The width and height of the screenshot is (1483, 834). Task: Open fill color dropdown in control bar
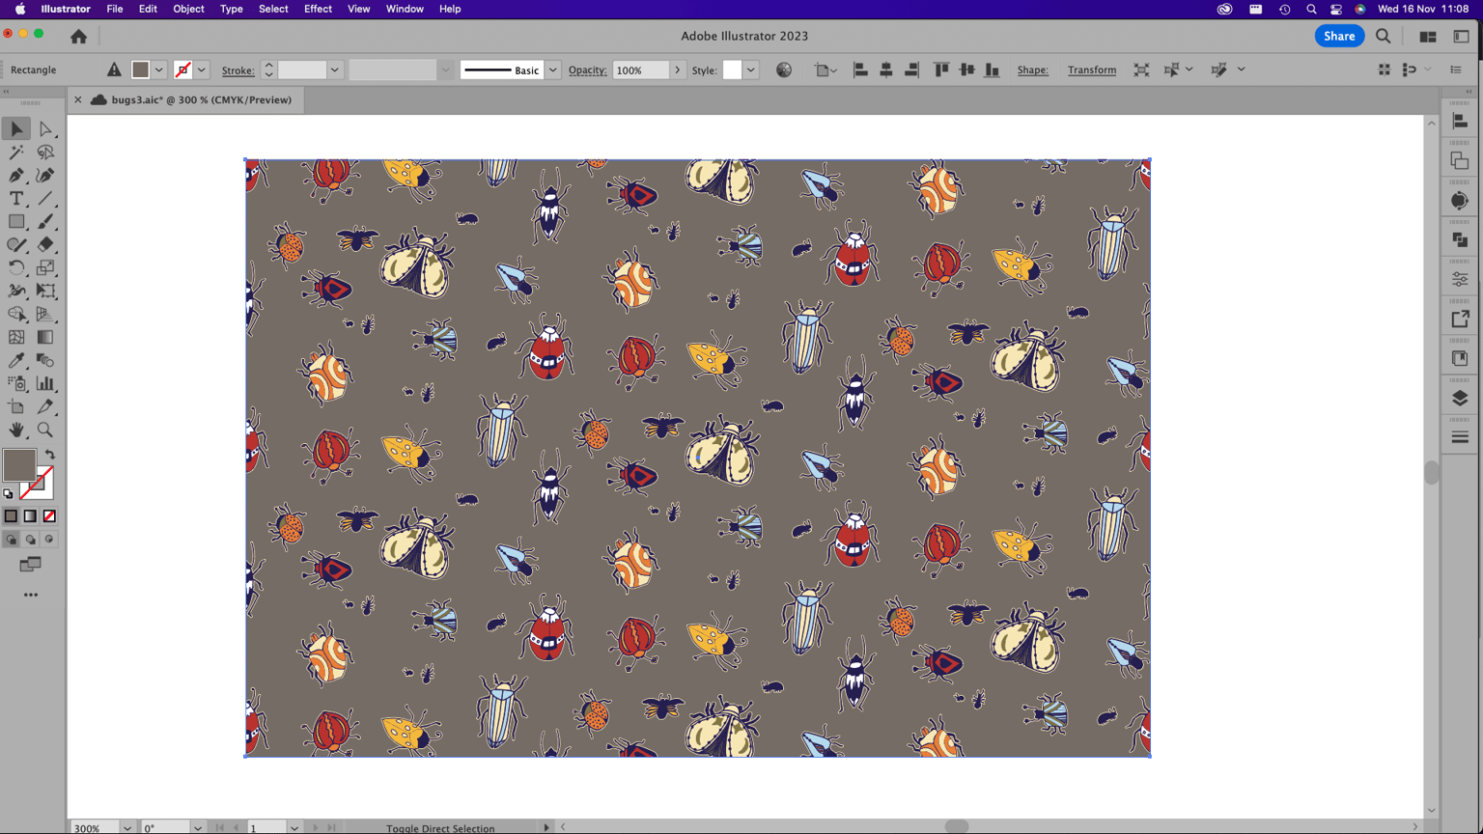[x=159, y=69]
